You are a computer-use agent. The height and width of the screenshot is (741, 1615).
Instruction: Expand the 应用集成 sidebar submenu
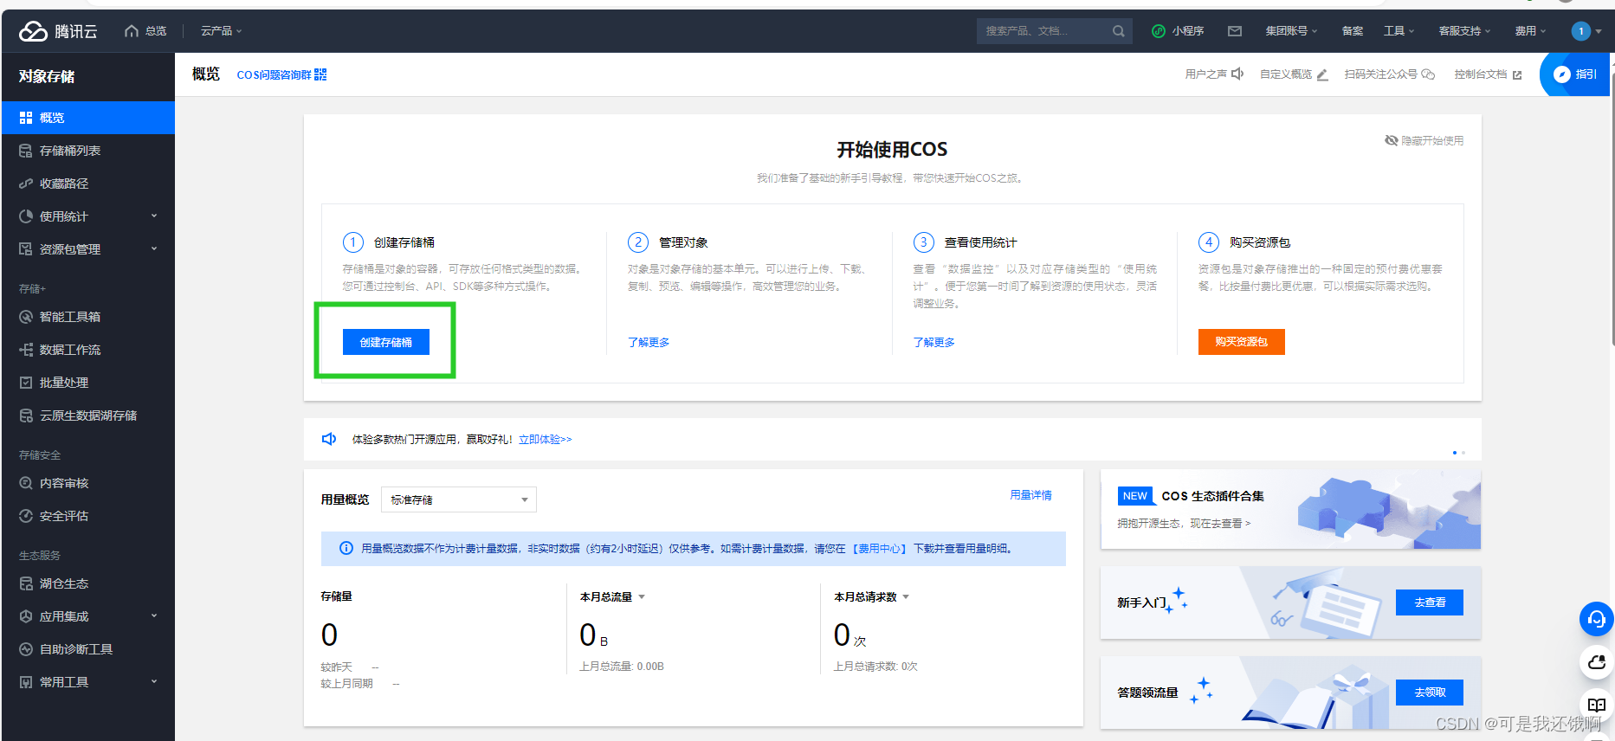(154, 616)
